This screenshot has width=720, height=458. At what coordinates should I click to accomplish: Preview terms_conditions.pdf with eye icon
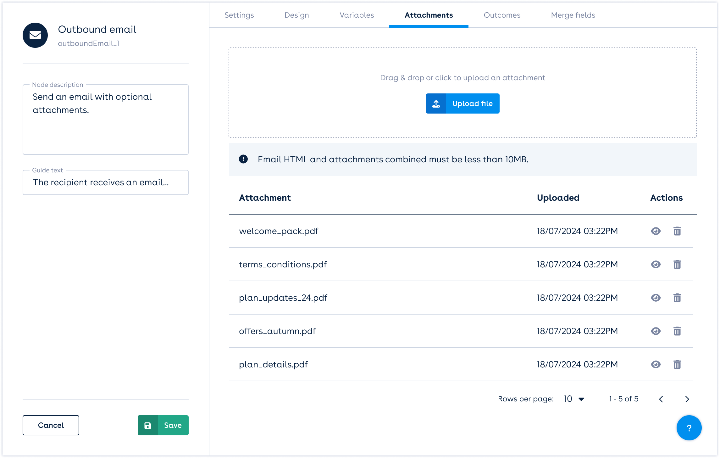tap(656, 265)
